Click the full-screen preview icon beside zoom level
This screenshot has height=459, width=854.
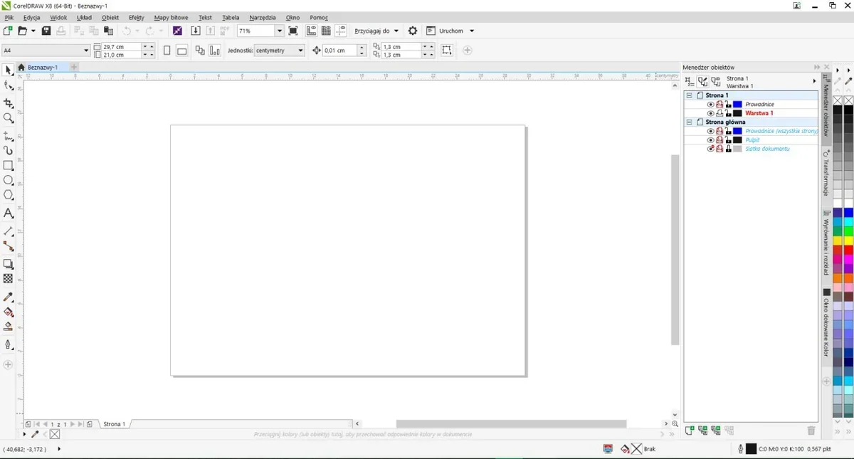[293, 31]
